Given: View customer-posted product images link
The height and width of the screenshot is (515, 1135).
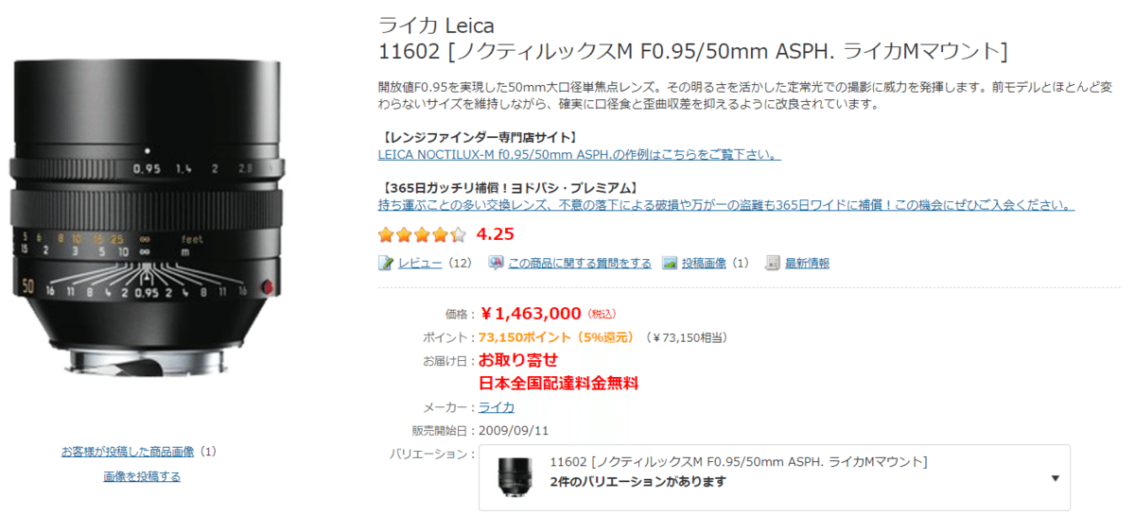Looking at the screenshot, I should 128,452.
